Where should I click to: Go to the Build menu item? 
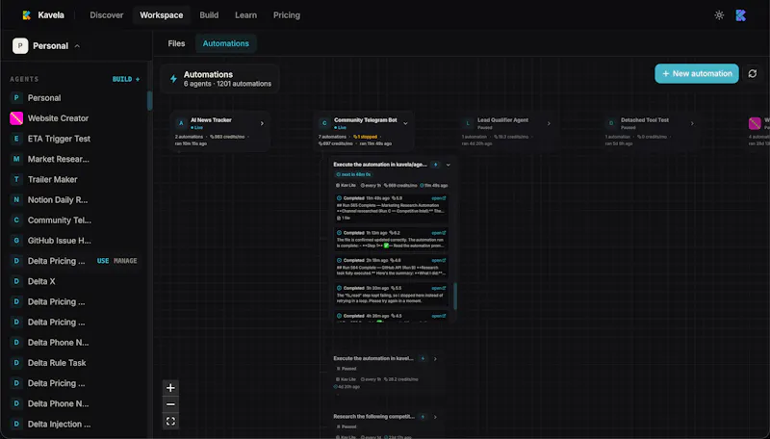pos(209,15)
